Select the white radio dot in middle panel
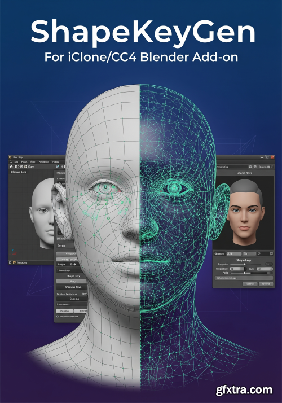The width and height of the screenshot is (282, 403). [75, 264]
